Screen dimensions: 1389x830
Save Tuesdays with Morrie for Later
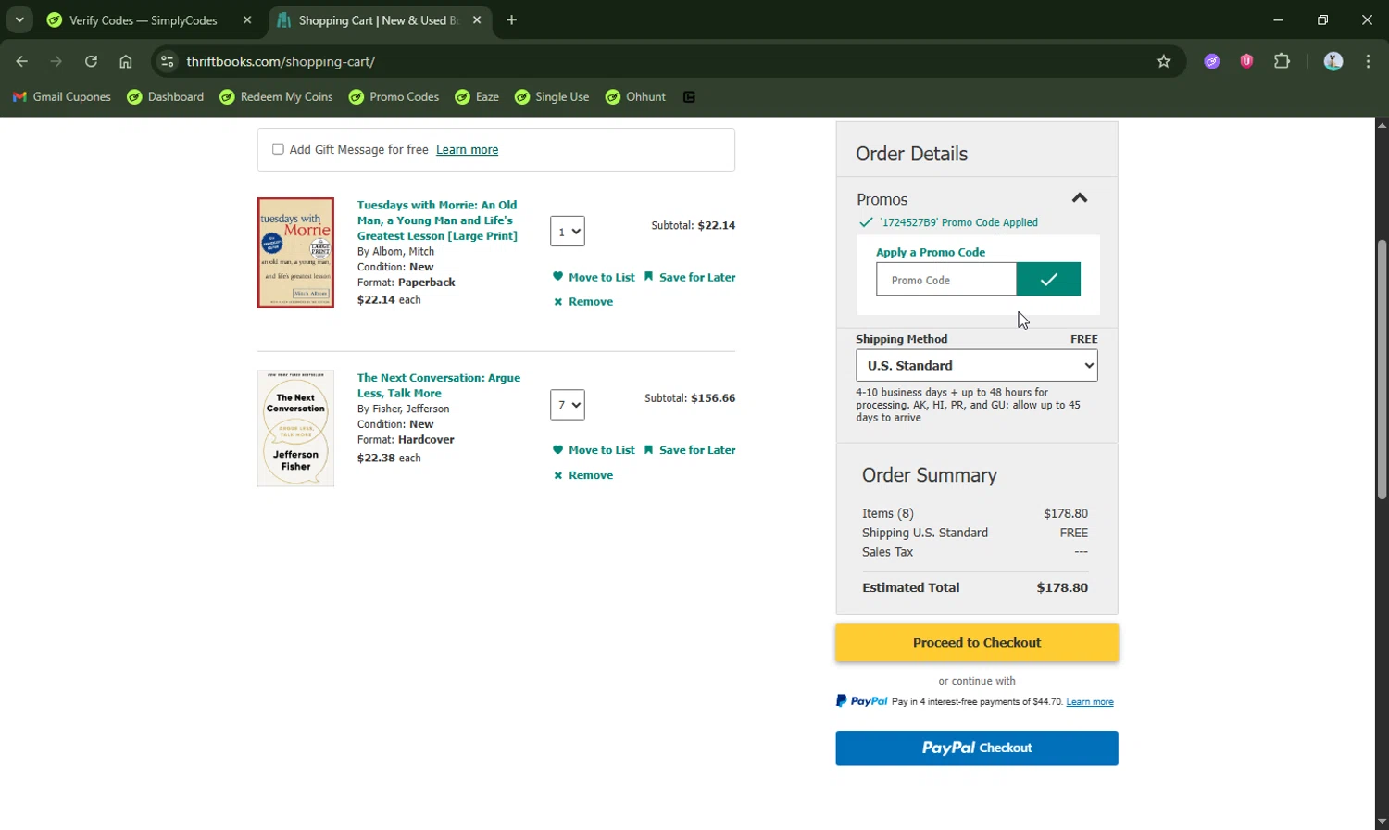coord(690,277)
